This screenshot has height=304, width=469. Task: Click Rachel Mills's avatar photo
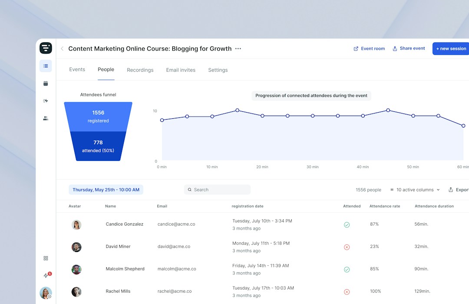coord(76,292)
